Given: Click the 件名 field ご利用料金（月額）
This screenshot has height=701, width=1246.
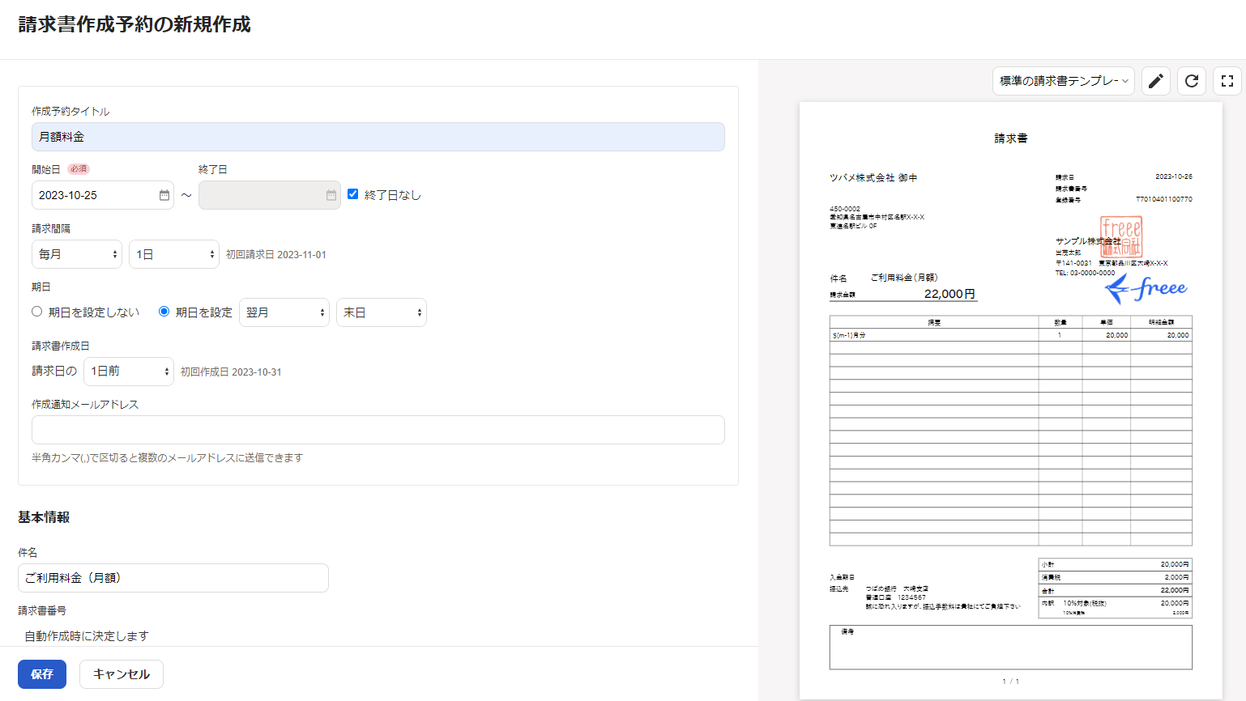Looking at the screenshot, I should click(x=173, y=578).
